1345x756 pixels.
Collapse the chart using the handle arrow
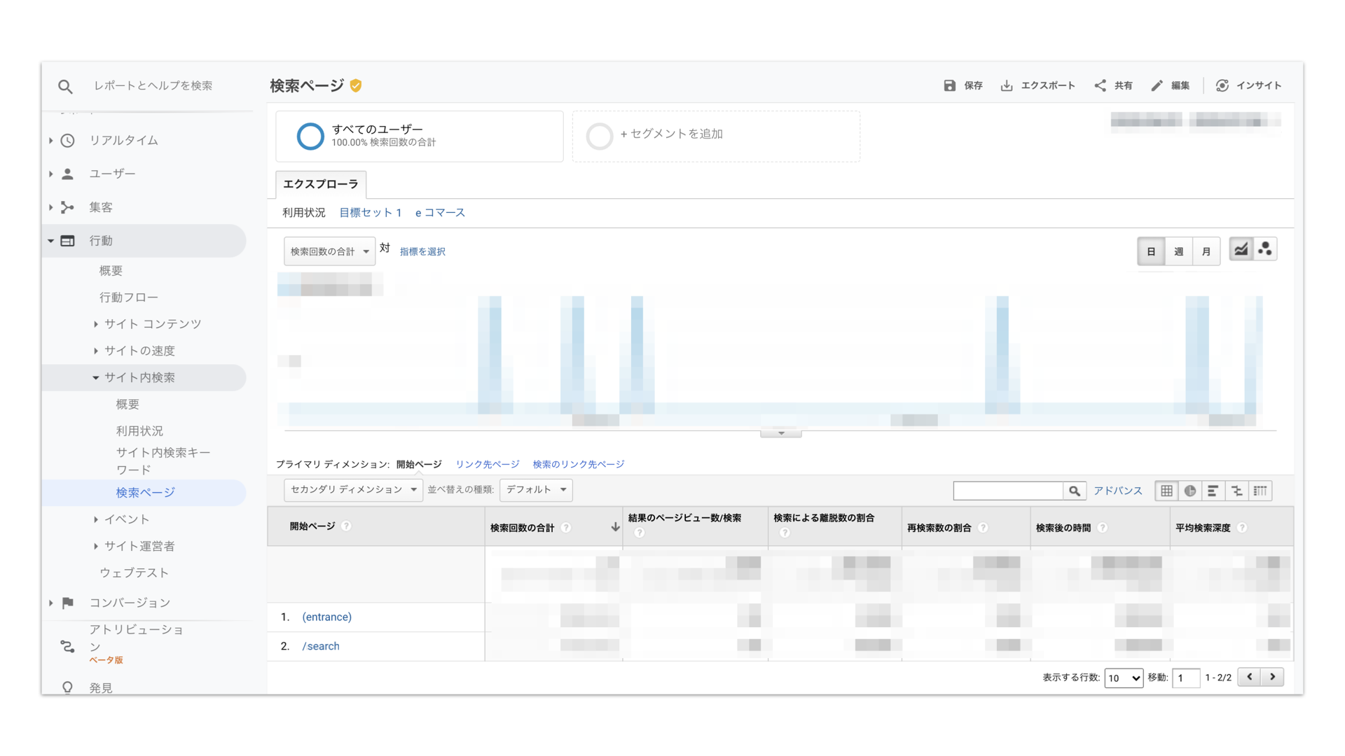(x=781, y=433)
